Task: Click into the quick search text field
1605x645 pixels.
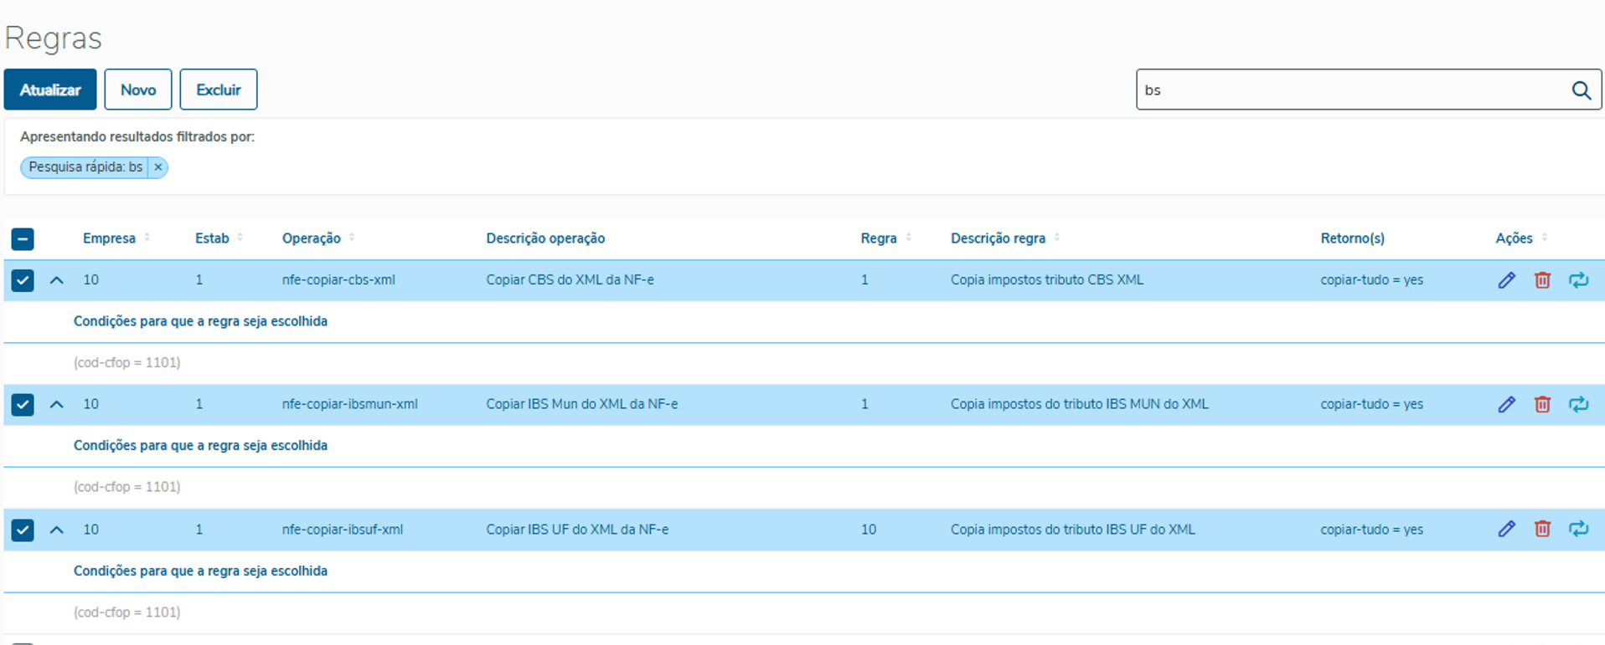Action: coord(1349,90)
